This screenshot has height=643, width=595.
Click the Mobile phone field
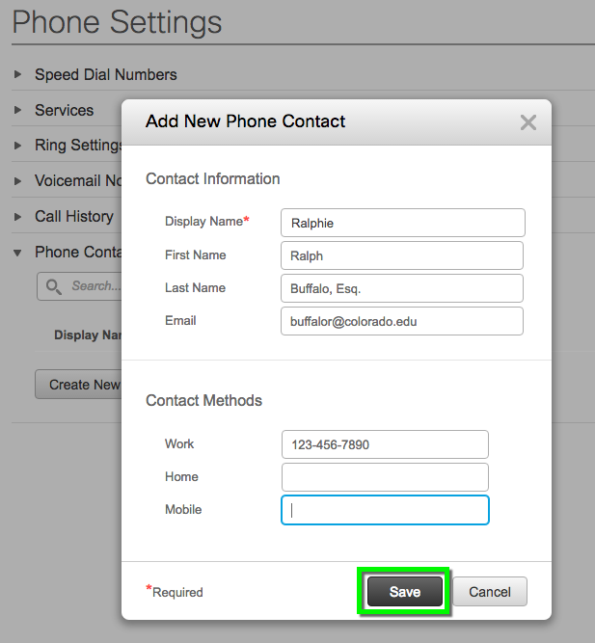coord(385,510)
